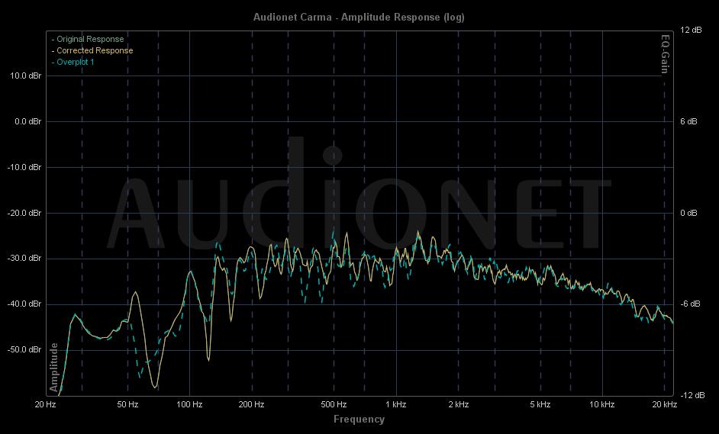Click the 5 kHz frequency axis label
Viewport: 719px width, 434px height.
(x=540, y=403)
